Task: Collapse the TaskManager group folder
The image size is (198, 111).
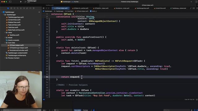Action: (3, 15)
